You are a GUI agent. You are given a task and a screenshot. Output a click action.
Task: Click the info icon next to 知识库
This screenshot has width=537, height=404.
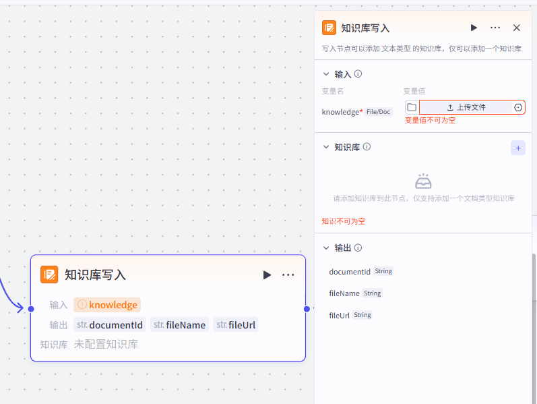point(367,147)
